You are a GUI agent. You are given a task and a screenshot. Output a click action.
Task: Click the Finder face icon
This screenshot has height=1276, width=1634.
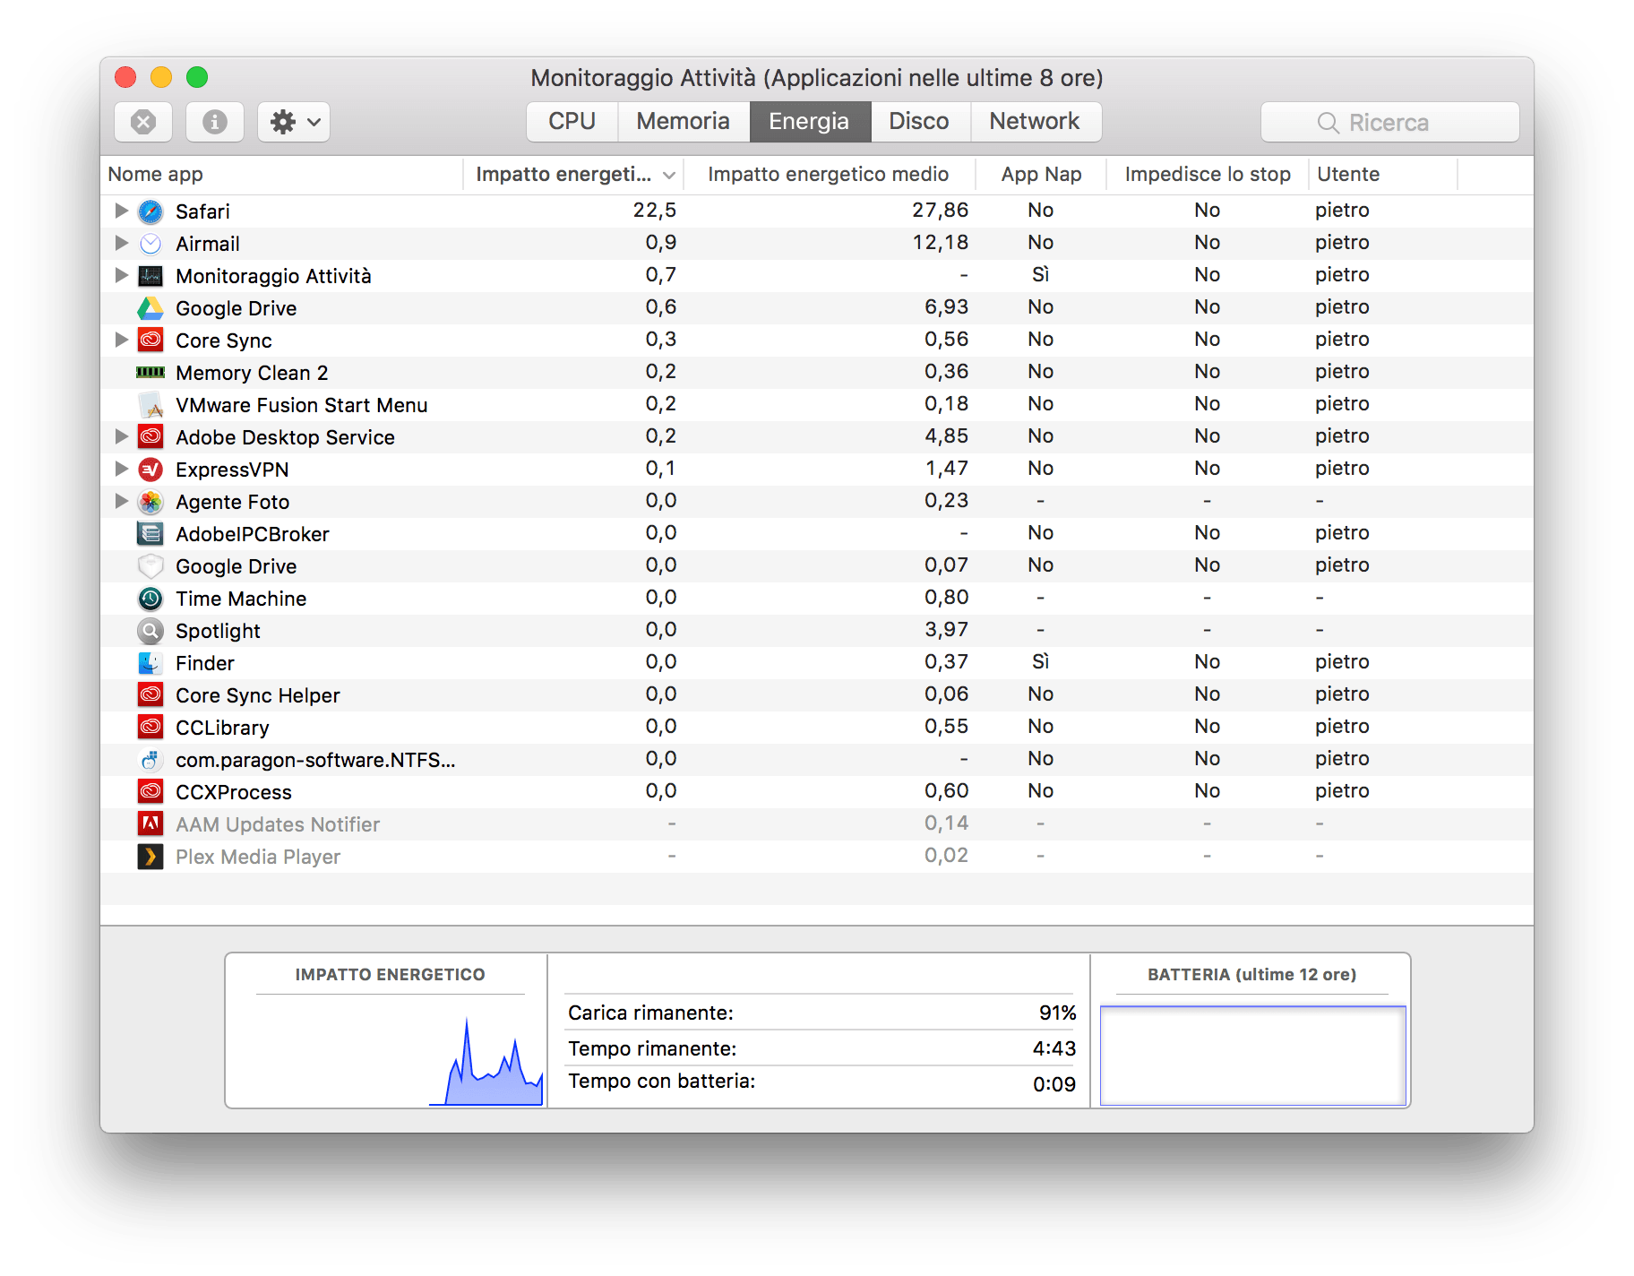pos(150,663)
